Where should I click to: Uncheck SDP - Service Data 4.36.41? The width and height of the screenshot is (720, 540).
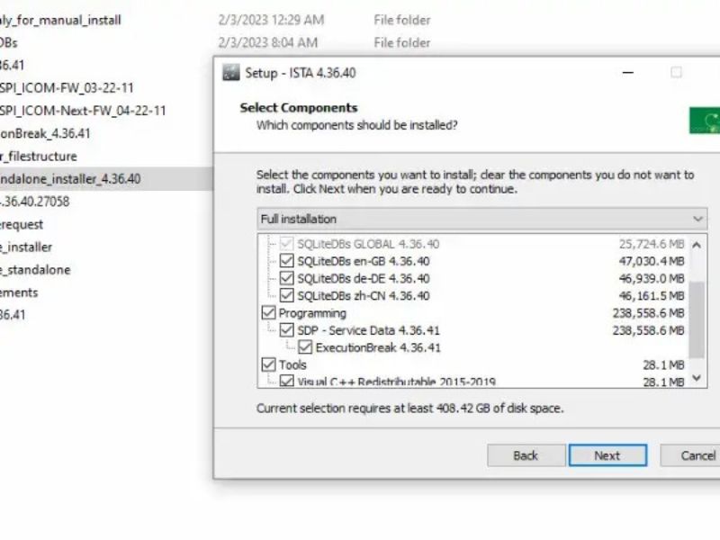(x=287, y=330)
